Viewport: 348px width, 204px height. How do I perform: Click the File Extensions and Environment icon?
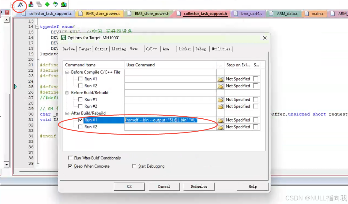[x=31, y=4]
